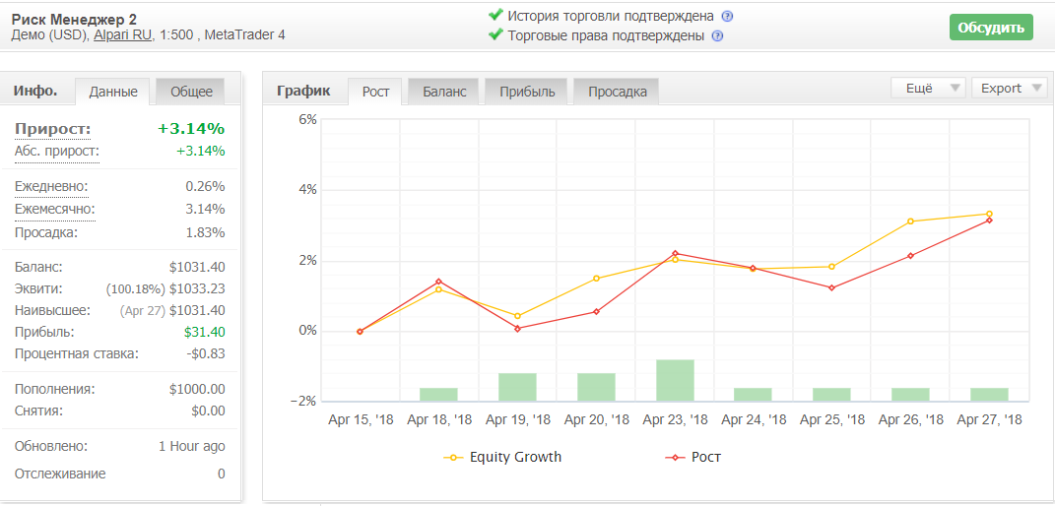Click the Процентная ставка value -$0.83
The height and width of the screenshot is (506, 1055).
[204, 353]
